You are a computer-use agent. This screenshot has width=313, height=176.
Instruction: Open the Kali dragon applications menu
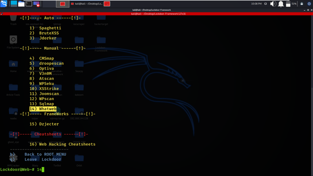tap(4, 4)
